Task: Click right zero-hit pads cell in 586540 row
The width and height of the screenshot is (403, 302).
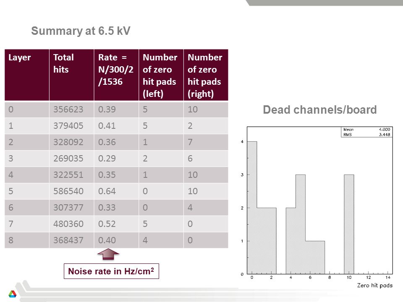Action: point(206,191)
